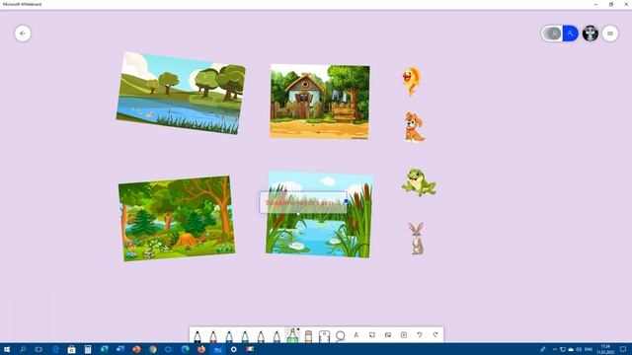The image size is (632, 355).
Task: Click the ENG input language indicator
Action: coord(589,349)
